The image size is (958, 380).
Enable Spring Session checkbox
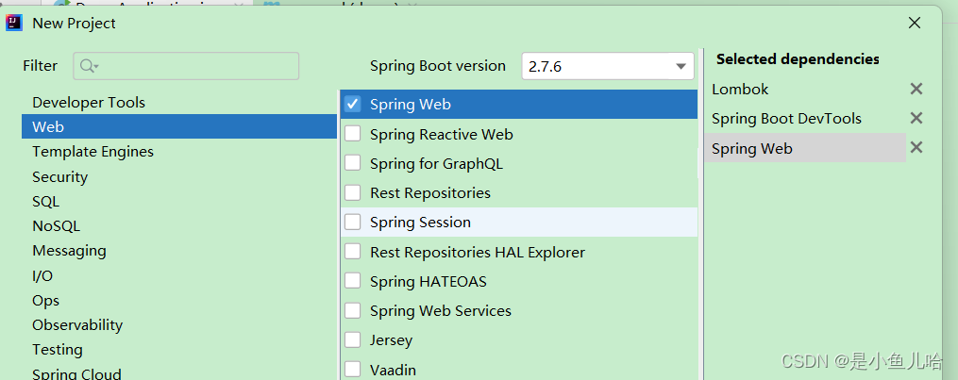tap(353, 222)
